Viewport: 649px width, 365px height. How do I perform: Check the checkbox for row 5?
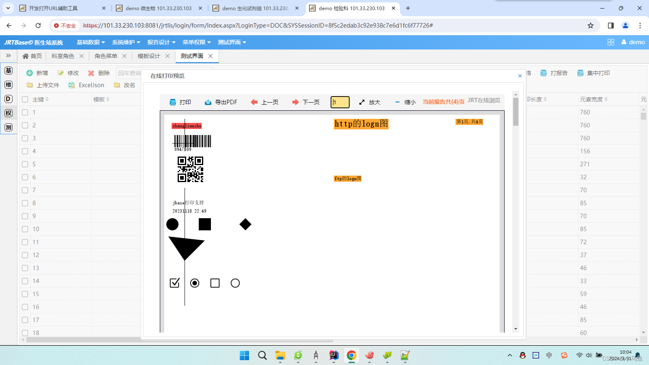(x=25, y=164)
